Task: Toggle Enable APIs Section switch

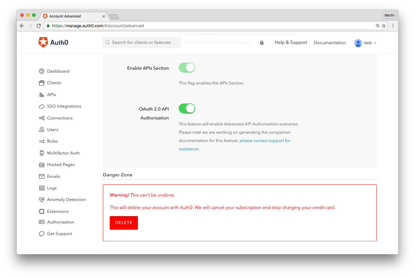Action: click(x=187, y=68)
